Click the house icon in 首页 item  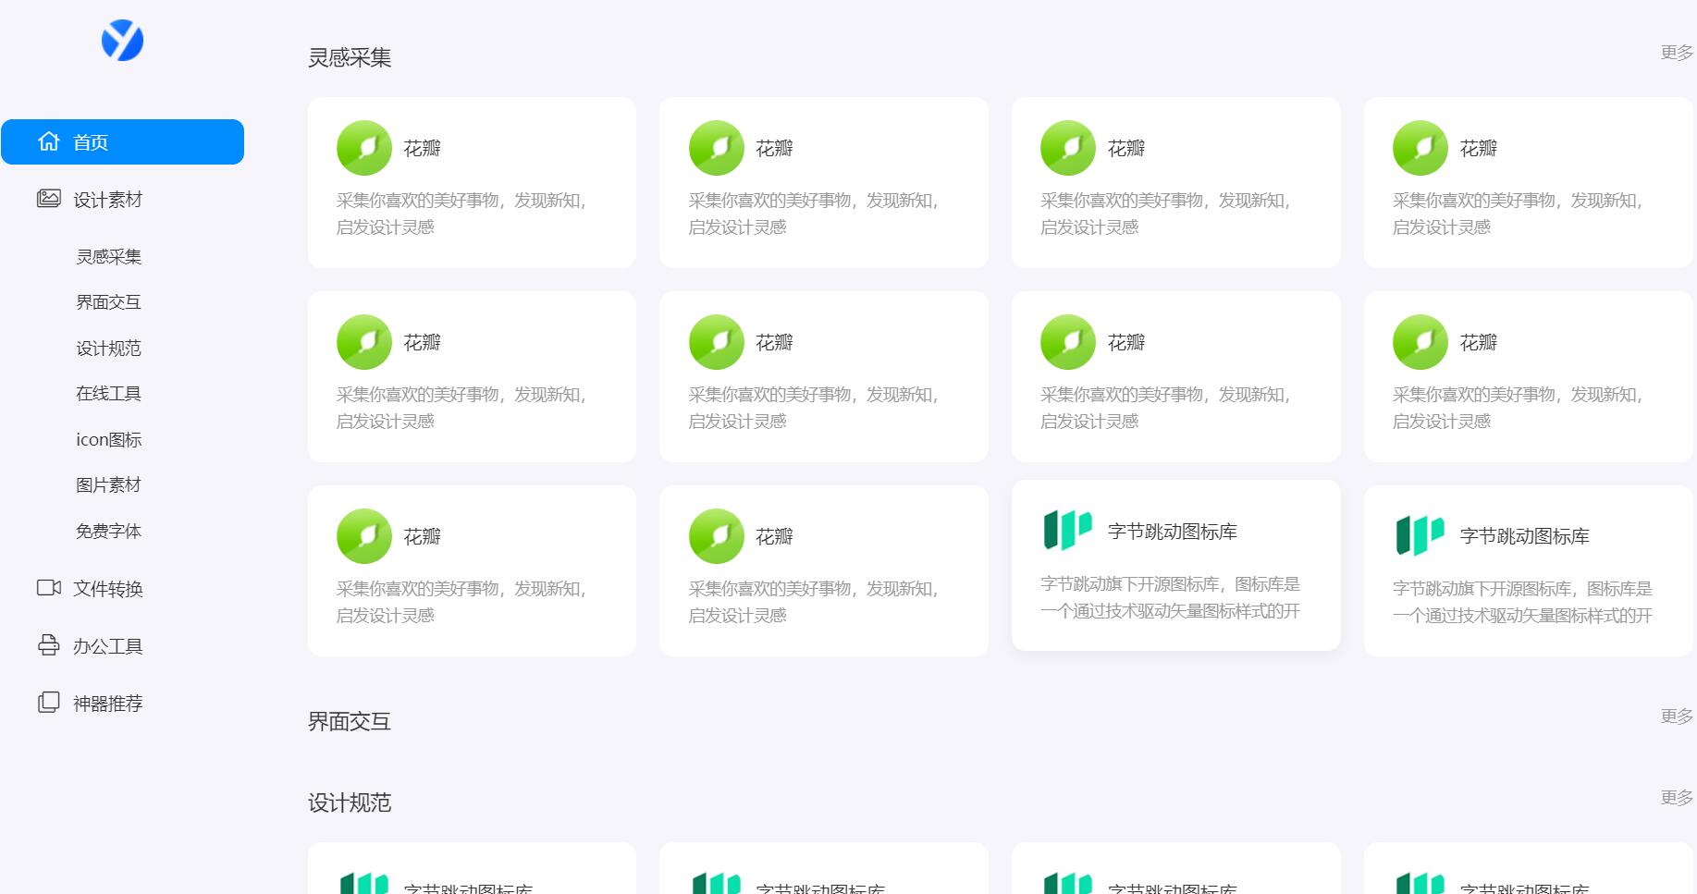coord(48,141)
